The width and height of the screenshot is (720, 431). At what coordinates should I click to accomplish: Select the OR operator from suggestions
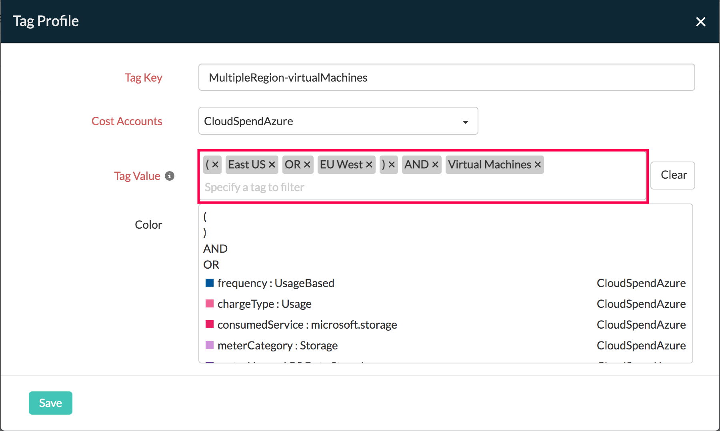211,265
